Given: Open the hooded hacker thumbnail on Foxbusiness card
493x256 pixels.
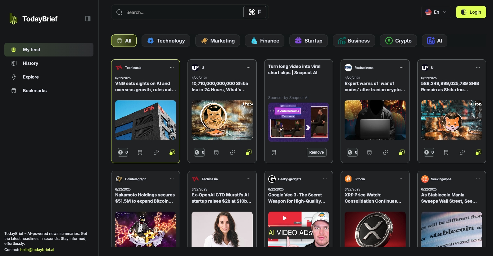Looking at the screenshot, I should (375, 120).
